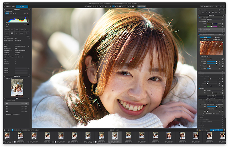Open the Light tools tab icon
Image resolution: width=229 pixels, height=148 pixels.
[x=203, y=13]
